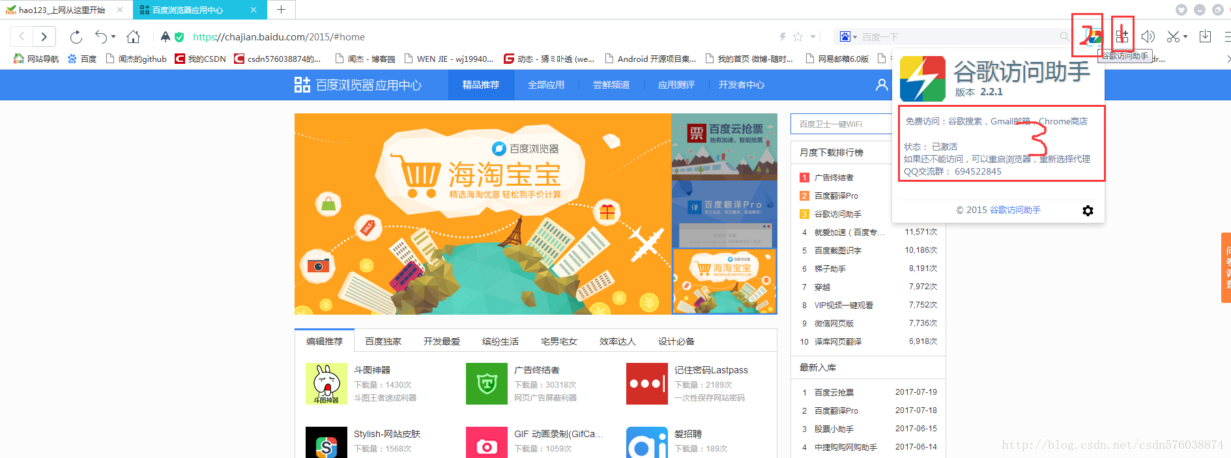Select the 尝鲜频道 navigation item

pos(611,85)
